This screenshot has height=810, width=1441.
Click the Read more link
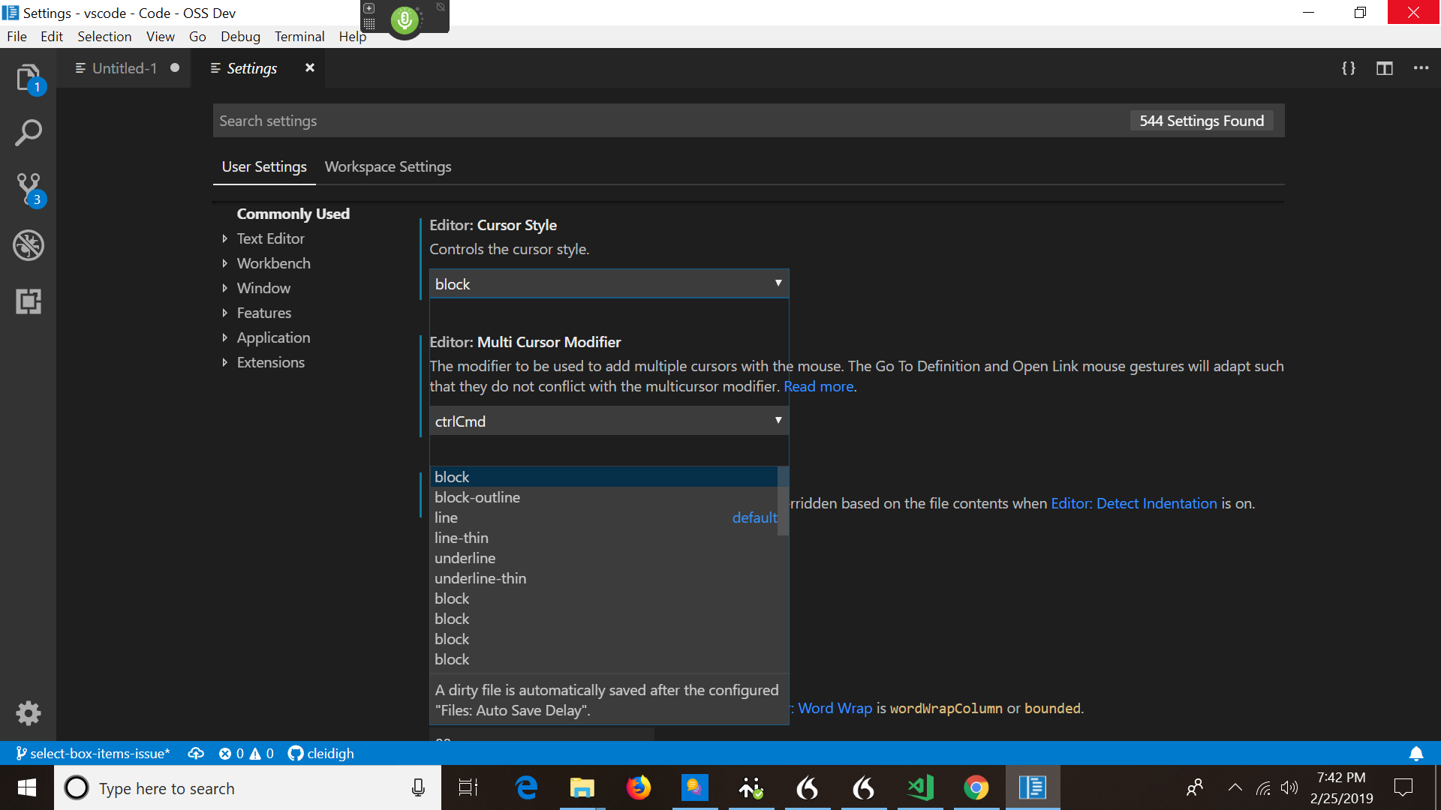click(x=818, y=386)
